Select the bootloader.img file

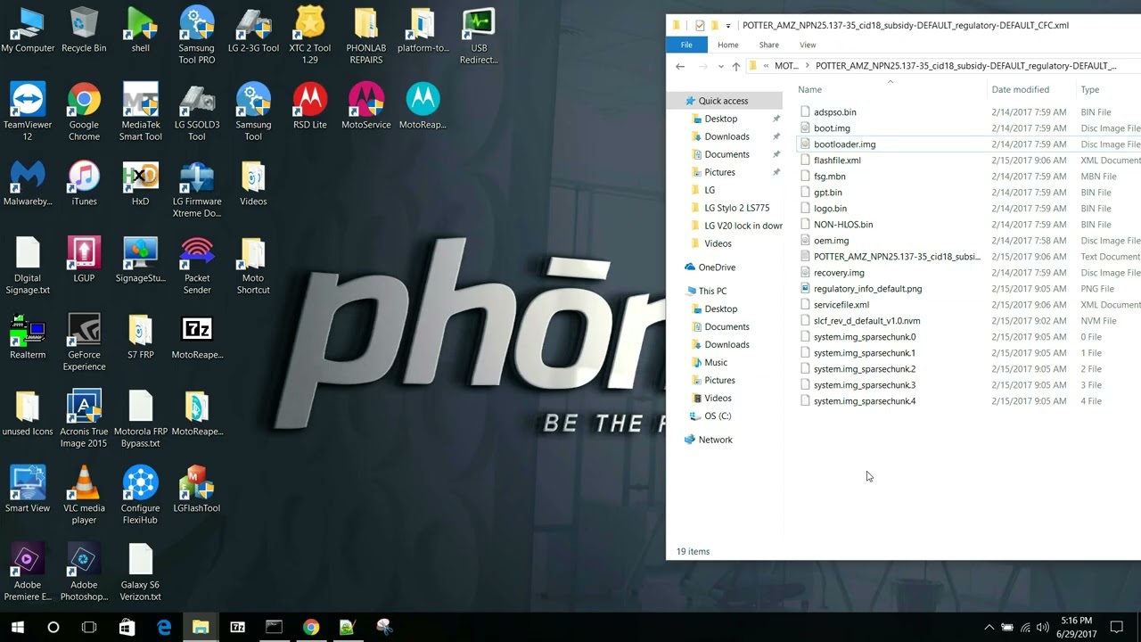click(844, 144)
